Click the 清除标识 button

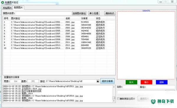[x=110, y=13]
